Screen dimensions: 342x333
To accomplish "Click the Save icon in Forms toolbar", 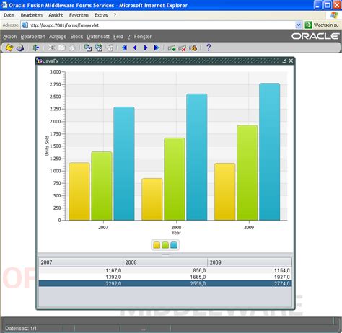I will [x=9, y=48].
